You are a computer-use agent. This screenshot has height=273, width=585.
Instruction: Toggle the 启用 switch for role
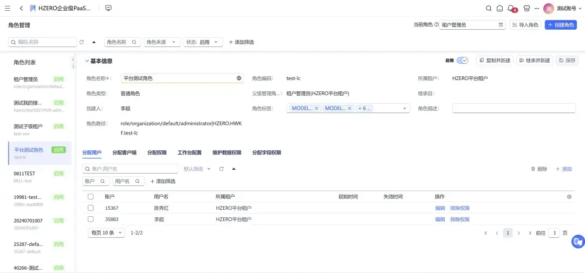click(462, 61)
